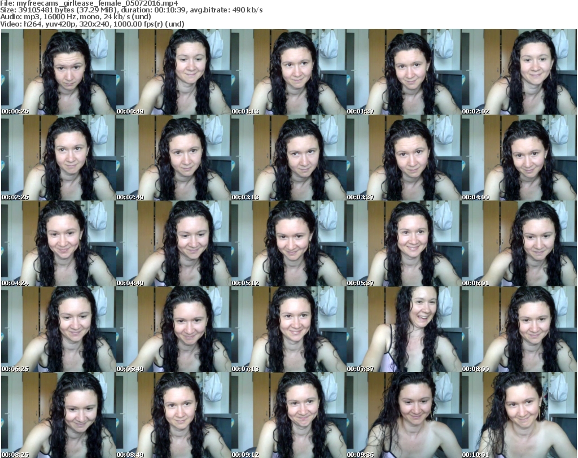Image resolution: width=578 pixels, height=458 pixels.
Task: Open the thumbnail stamped 00:07:13
Action: [x=288, y=330]
